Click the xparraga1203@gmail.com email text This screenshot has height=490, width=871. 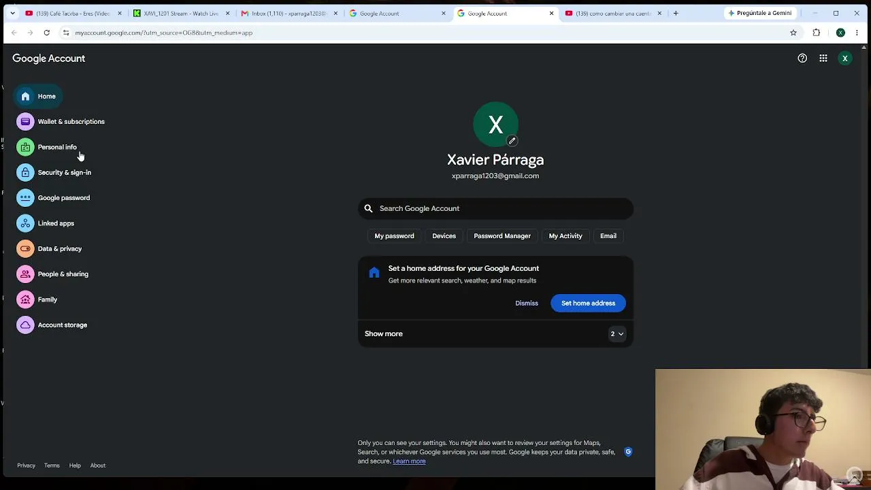(495, 176)
